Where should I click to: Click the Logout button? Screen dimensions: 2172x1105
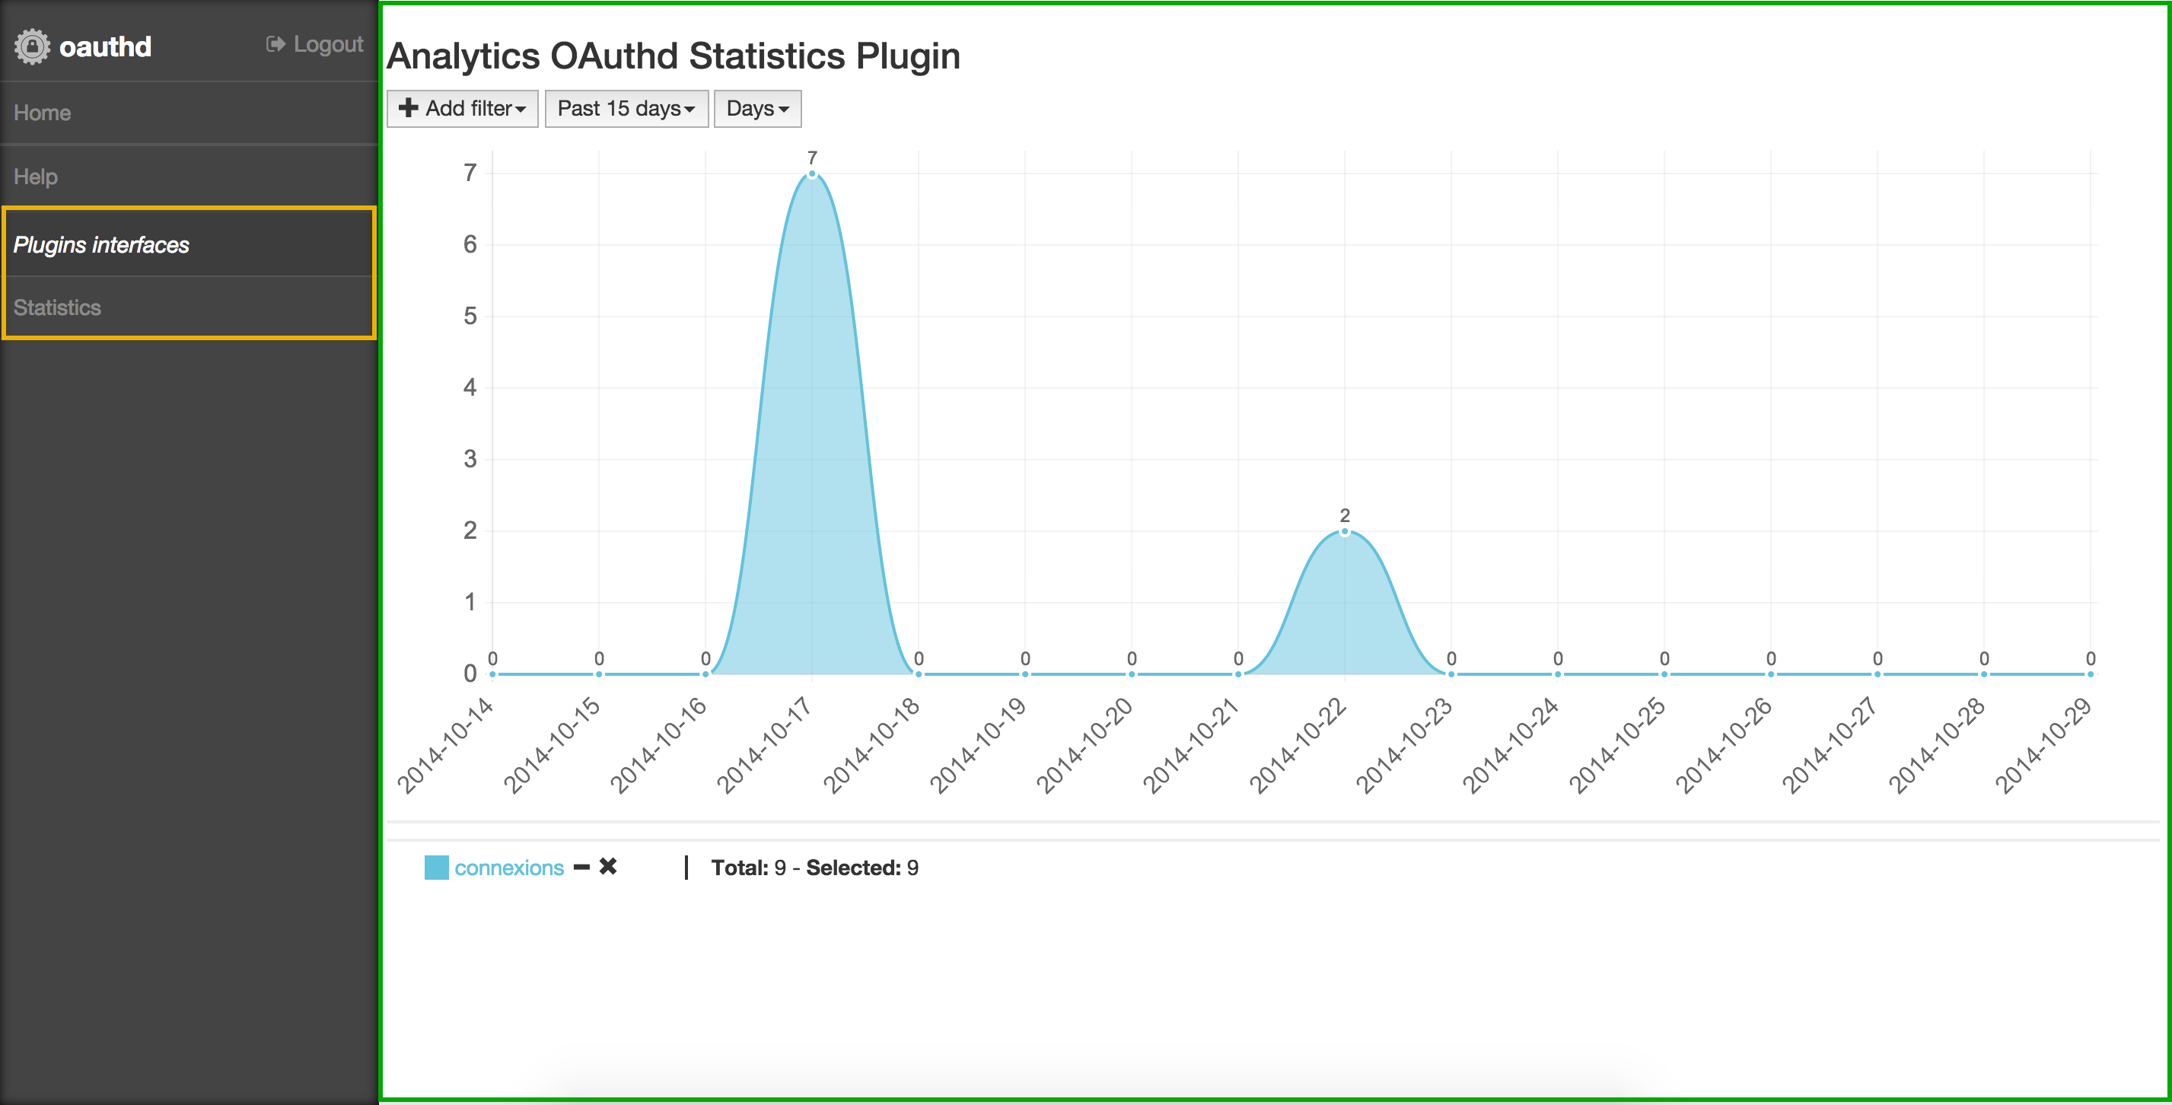310,43
